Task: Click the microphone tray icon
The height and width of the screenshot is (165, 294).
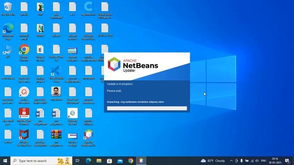Action: [x=242, y=161]
